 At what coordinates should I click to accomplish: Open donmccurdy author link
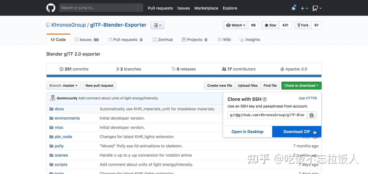click(67, 98)
